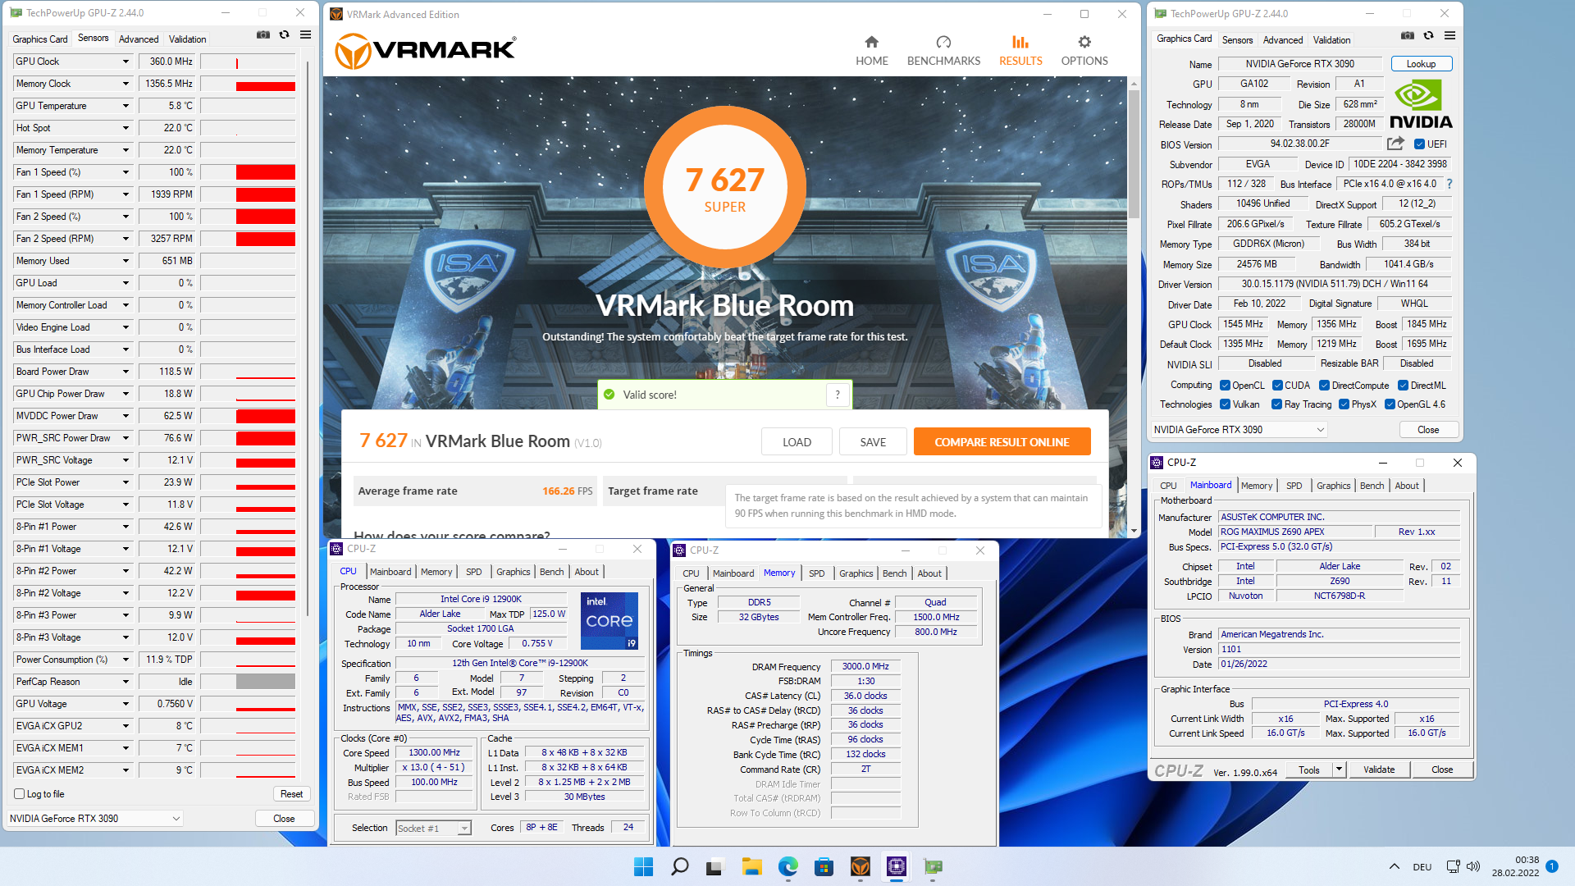The height and width of the screenshot is (886, 1575).
Task: Click question mark beside Valid score
Action: click(x=838, y=395)
